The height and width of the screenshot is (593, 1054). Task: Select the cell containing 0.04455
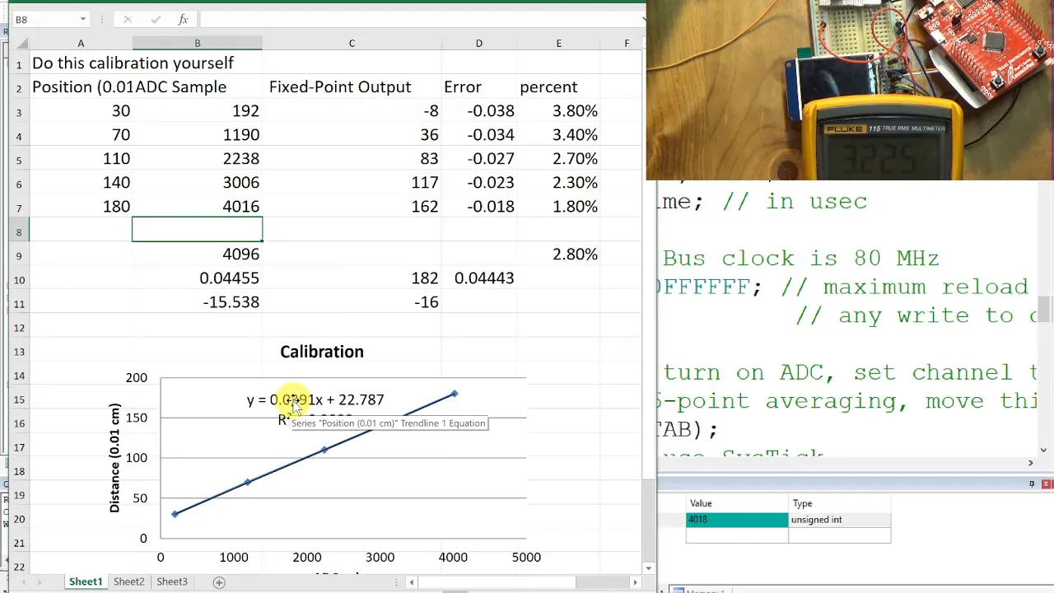[198, 278]
